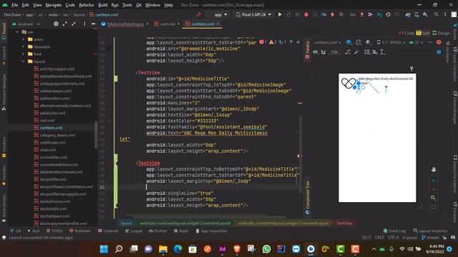Open the API 33 version dropdown
This screenshot has width=458, height=257.
click(416, 42)
